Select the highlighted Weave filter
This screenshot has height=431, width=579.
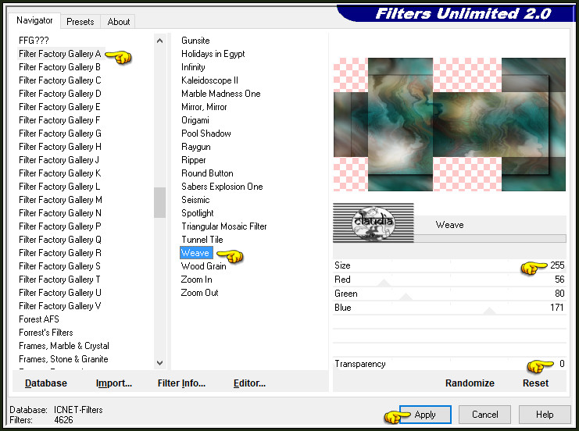[x=196, y=253]
